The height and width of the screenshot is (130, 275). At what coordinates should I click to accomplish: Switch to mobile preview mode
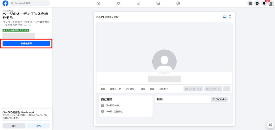click(230, 17)
